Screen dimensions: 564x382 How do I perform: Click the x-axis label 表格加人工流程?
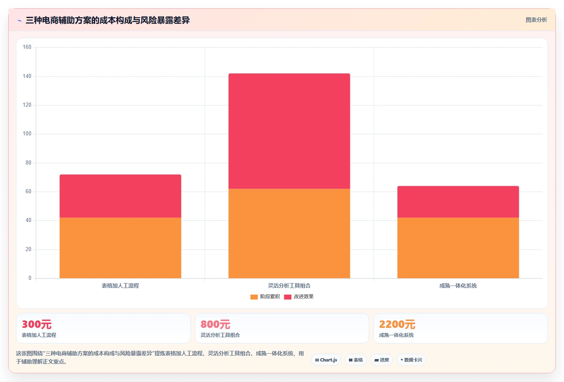click(120, 286)
